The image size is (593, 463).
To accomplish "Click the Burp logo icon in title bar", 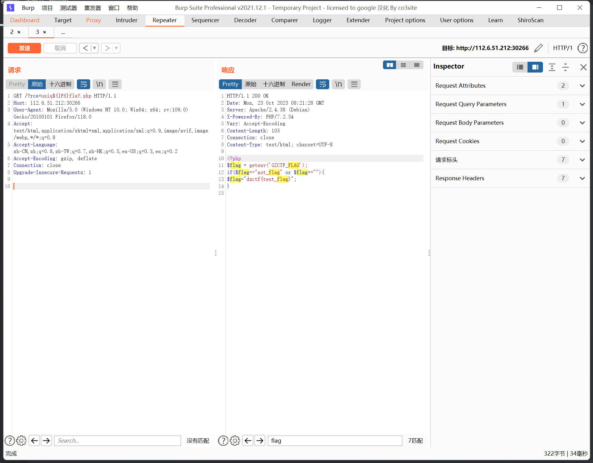I will pos(11,7).
